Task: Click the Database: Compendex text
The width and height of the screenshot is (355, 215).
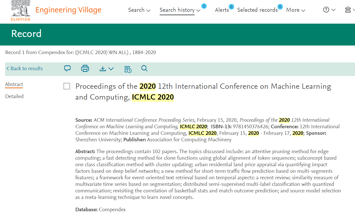Action: [100, 209]
